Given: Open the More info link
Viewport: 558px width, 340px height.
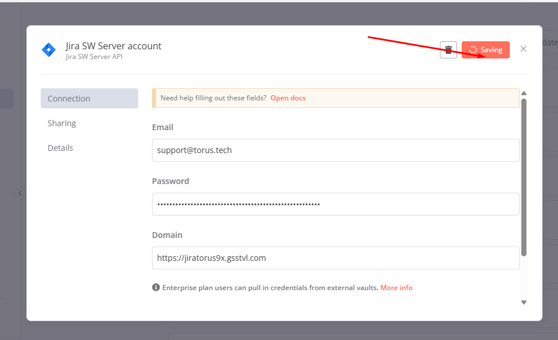Looking at the screenshot, I should click(x=396, y=288).
